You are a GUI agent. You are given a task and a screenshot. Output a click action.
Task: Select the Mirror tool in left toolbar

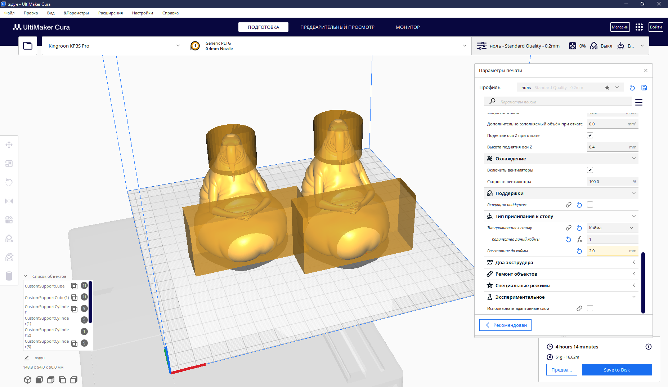(9, 201)
